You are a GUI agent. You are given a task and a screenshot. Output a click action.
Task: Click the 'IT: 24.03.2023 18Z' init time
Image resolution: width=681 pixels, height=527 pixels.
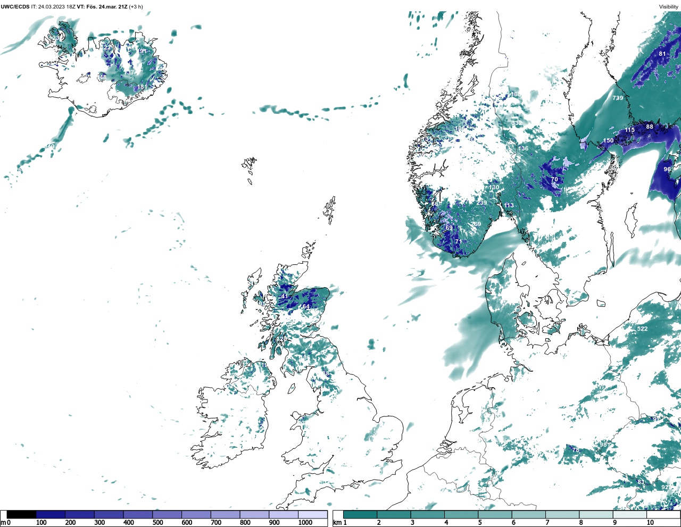pos(53,7)
